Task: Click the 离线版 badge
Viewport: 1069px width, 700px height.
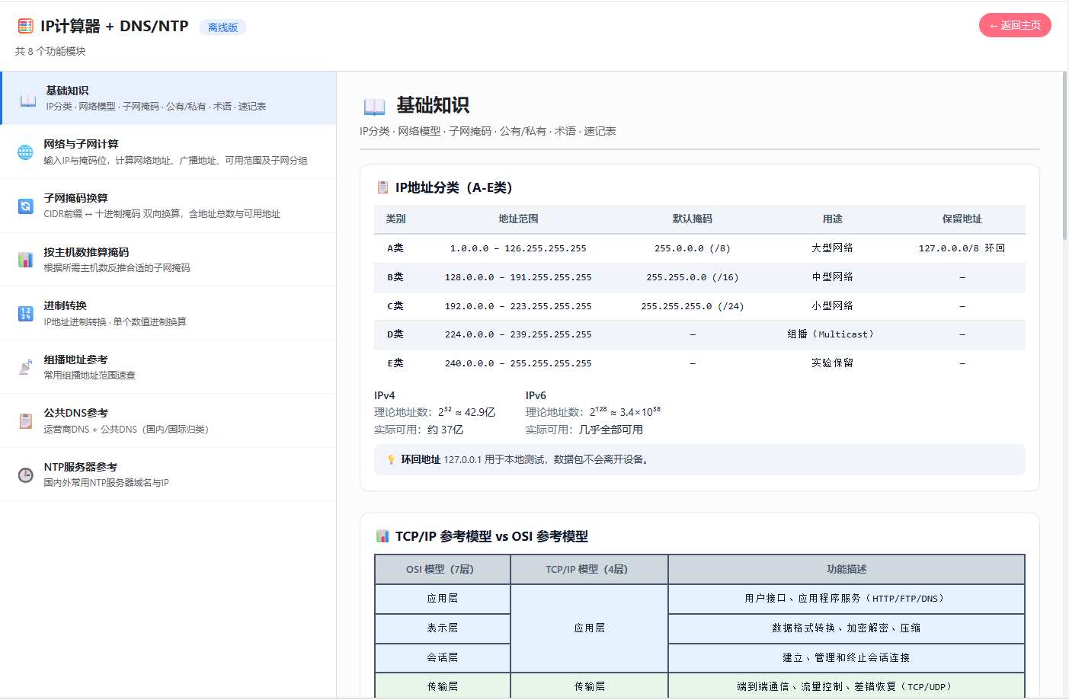Action: [222, 27]
